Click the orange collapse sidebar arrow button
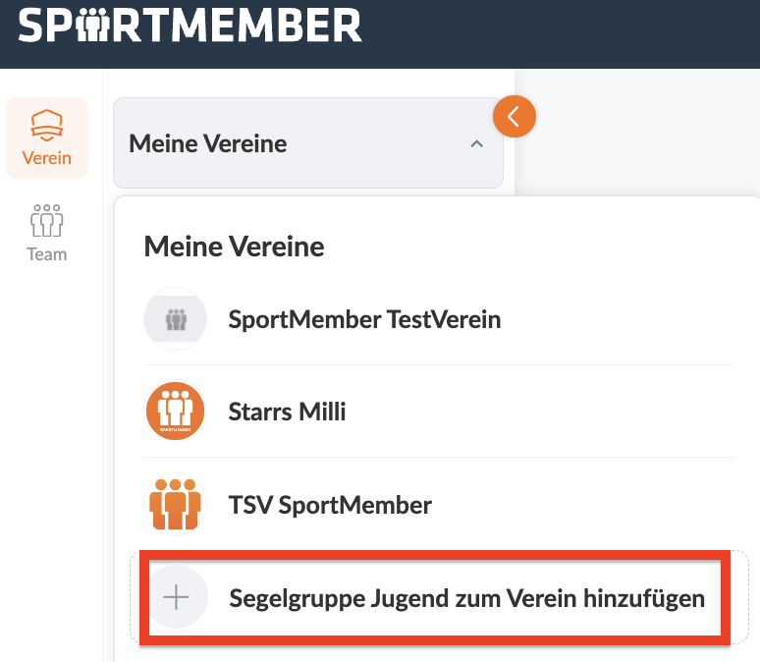This screenshot has height=662, width=760. coord(514,117)
